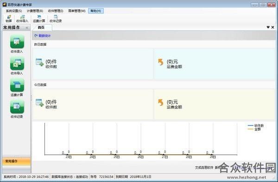This screenshot has height=182, width=278.
Task: Click the 金额 legend entry in the chart
Action: (254, 129)
